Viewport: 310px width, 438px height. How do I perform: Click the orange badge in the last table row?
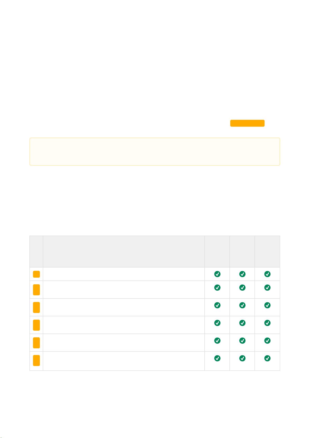[x=36, y=360]
